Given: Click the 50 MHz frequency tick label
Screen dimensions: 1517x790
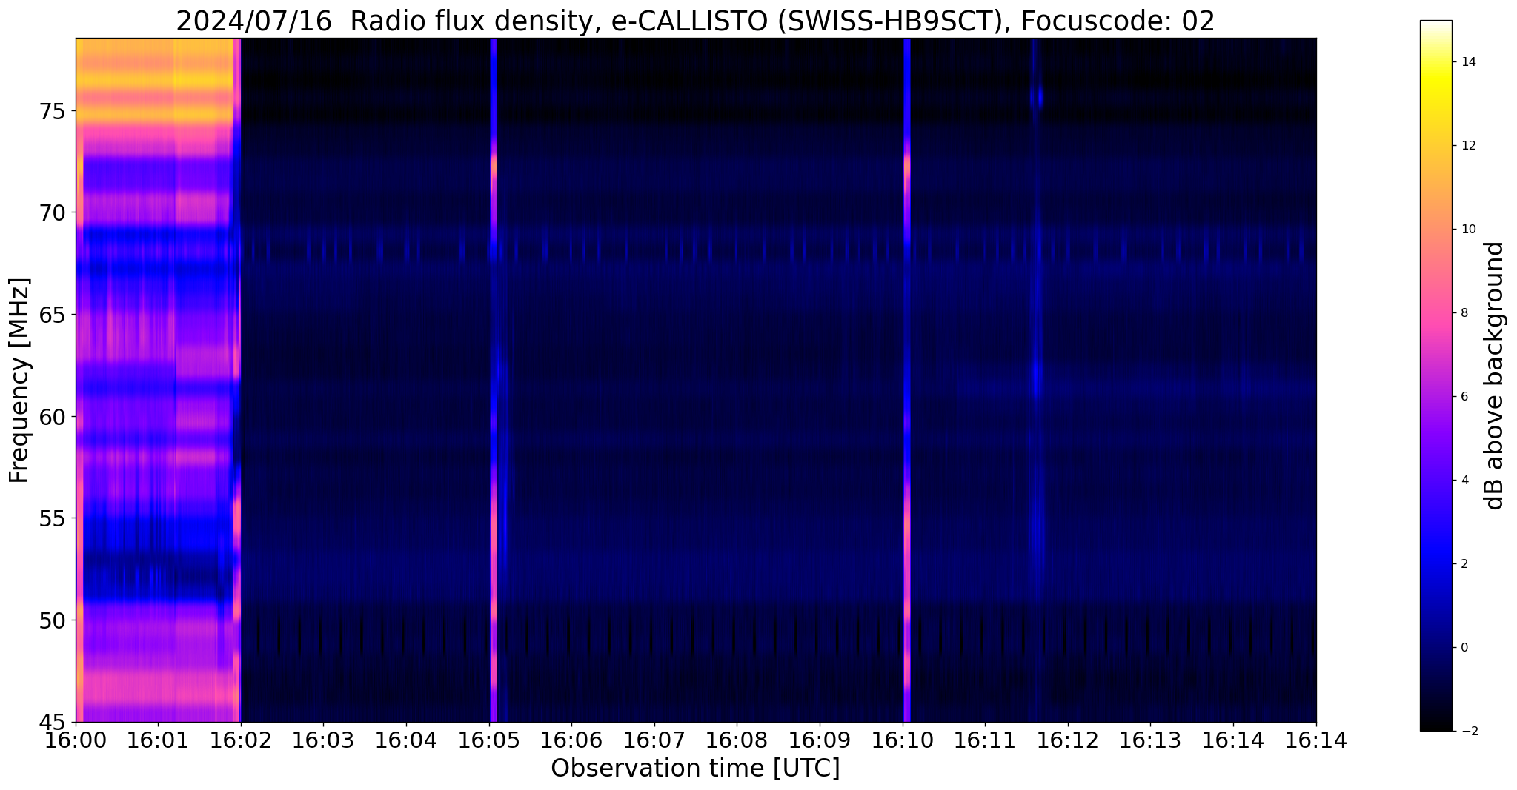Looking at the screenshot, I should point(53,620).
